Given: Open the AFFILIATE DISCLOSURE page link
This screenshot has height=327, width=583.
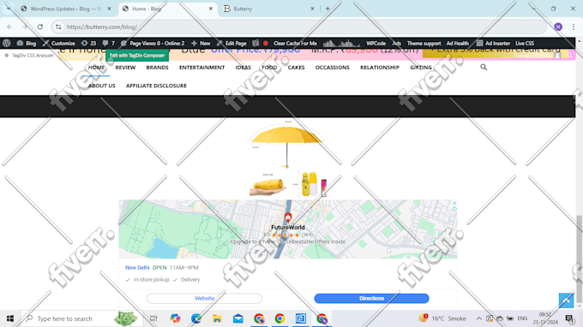Looking at the screenshot, I should coord(156,86).
